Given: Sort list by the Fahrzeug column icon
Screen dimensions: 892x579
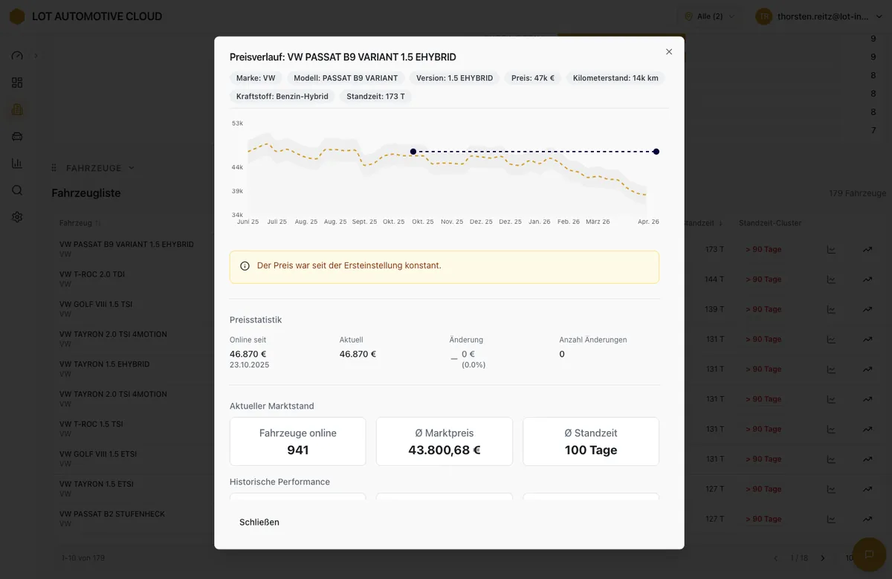Looking at the screenshot, I should (98, 223).
